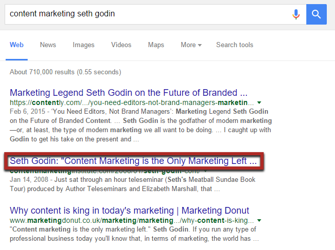Open Search tools options
The image size is (335, 250).
235,45
